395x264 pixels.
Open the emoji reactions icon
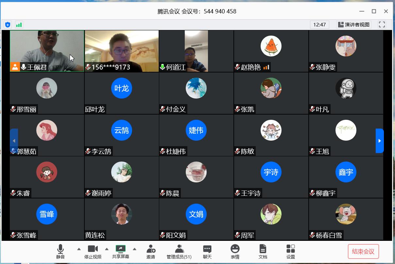pos(235,249)
